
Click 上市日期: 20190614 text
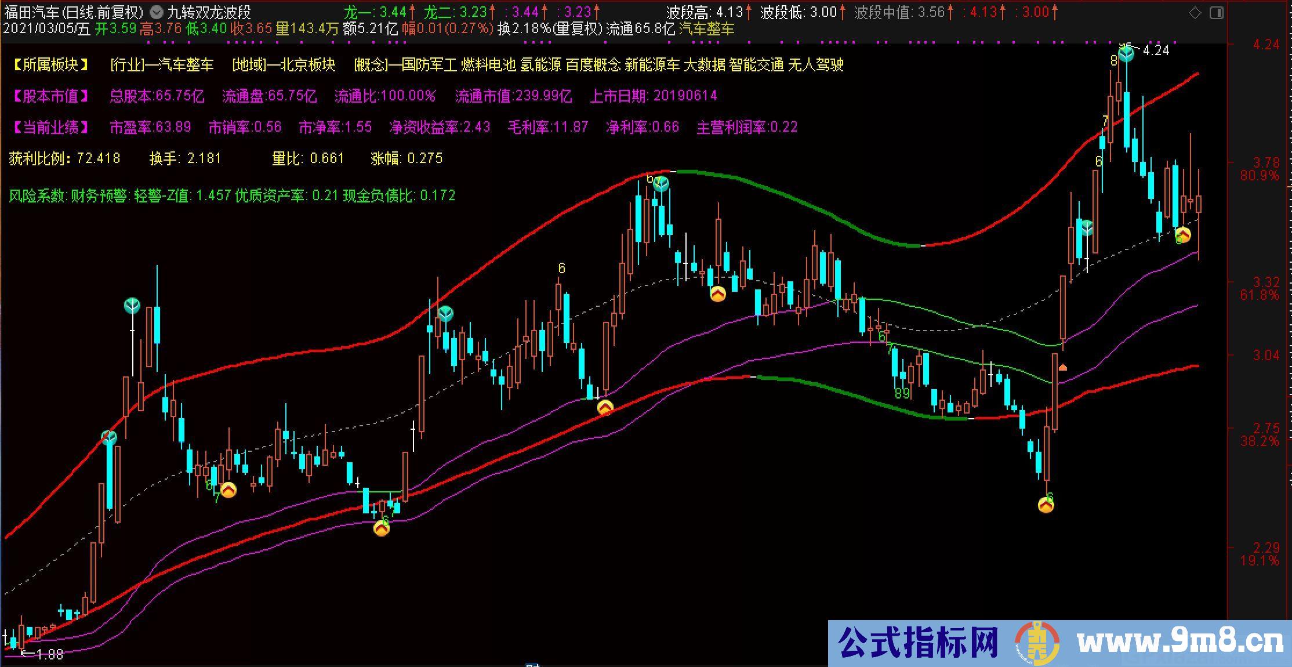tap(654, 96)
